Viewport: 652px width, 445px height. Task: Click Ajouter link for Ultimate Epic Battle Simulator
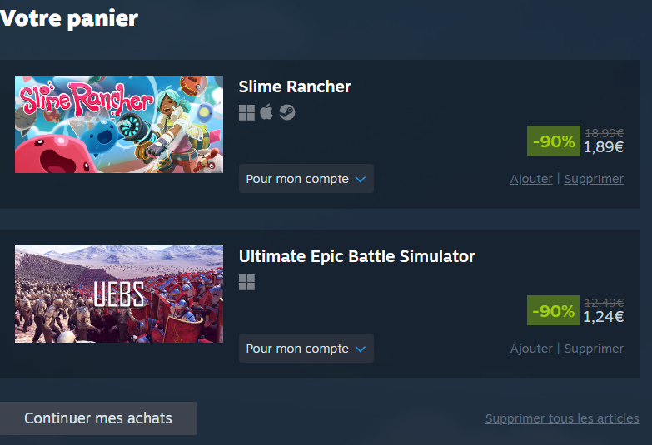(531, 349)
